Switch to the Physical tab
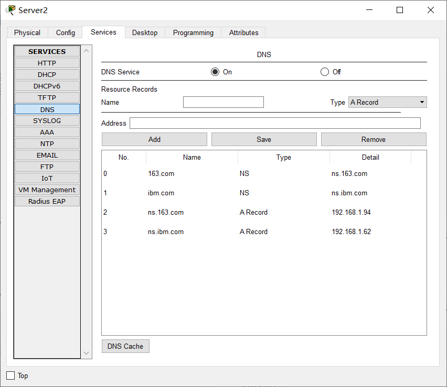Screen dimensions: 447x387 27,32
